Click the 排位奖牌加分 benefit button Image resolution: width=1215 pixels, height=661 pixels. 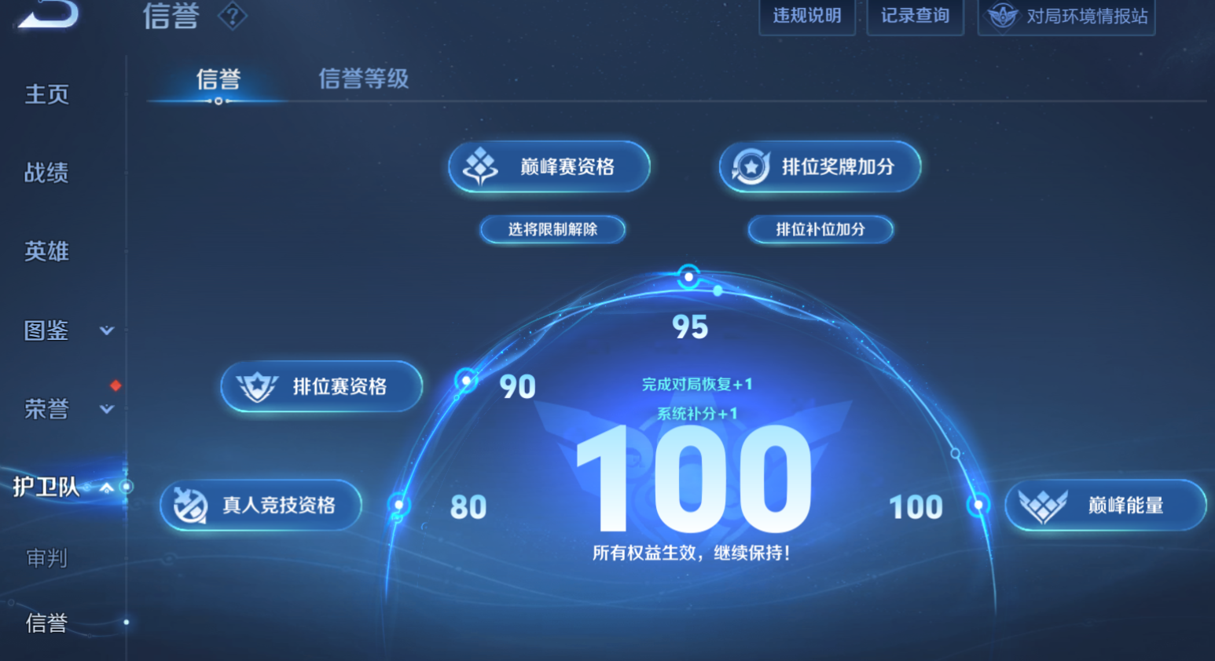820,166
